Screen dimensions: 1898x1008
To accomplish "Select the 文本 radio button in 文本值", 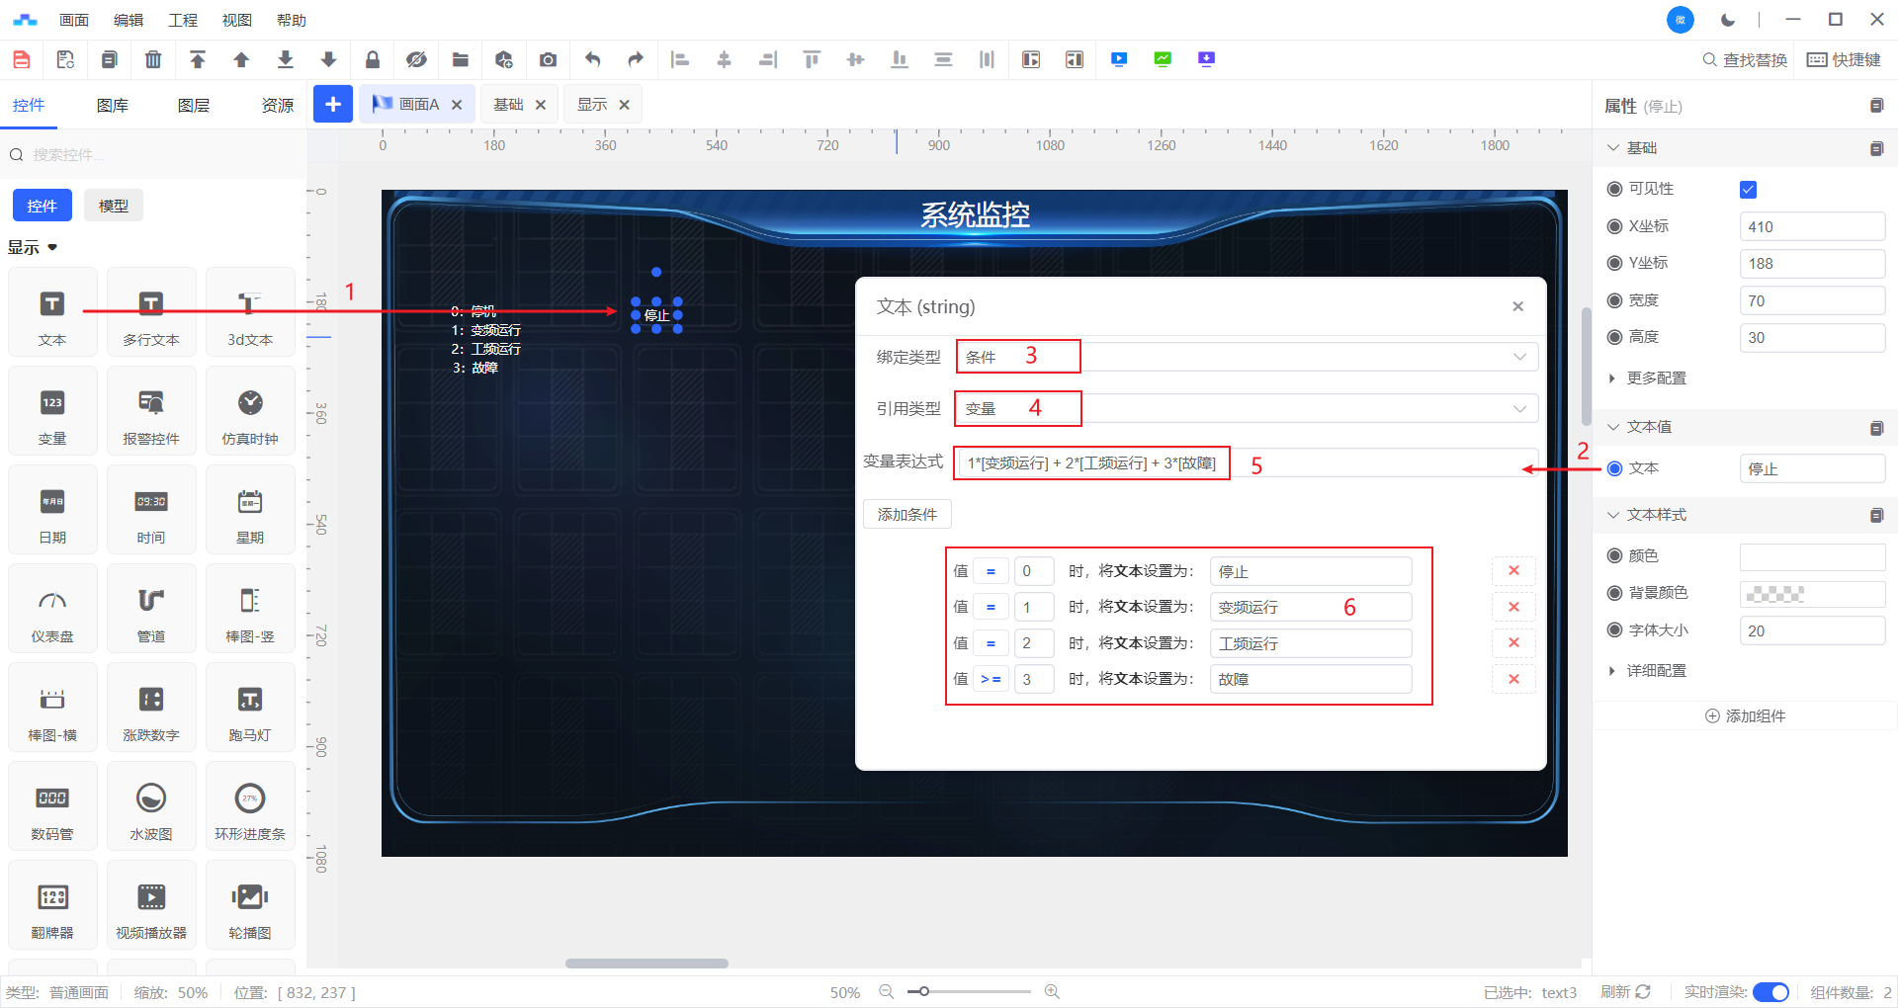I will pos(1615,468).
